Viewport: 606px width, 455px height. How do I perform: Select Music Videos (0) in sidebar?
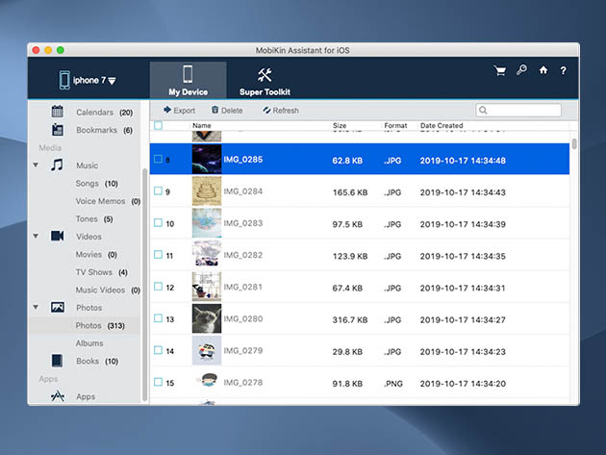tap(108, 290)
